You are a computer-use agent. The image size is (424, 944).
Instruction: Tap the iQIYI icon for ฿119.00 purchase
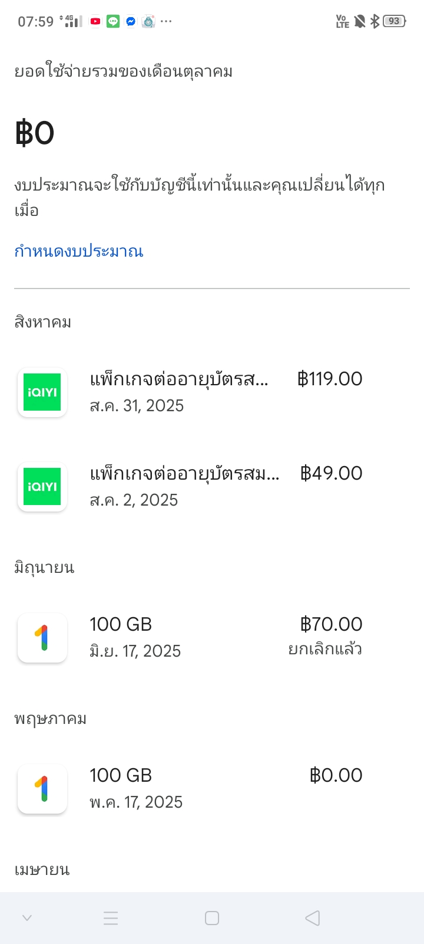[x=42, y=392]
